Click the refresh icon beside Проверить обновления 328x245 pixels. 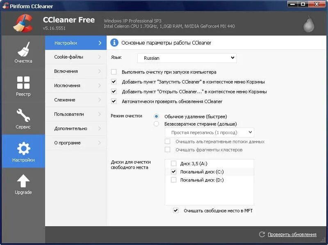(x=262, y=234)
